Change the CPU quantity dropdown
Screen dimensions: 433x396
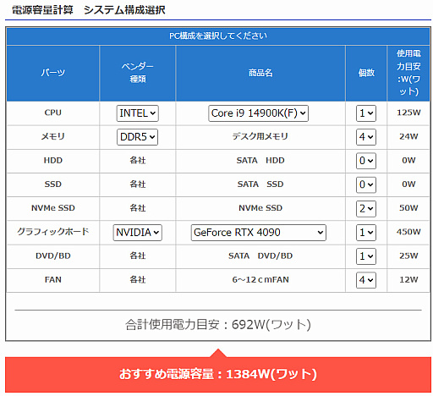pos(366,113)
